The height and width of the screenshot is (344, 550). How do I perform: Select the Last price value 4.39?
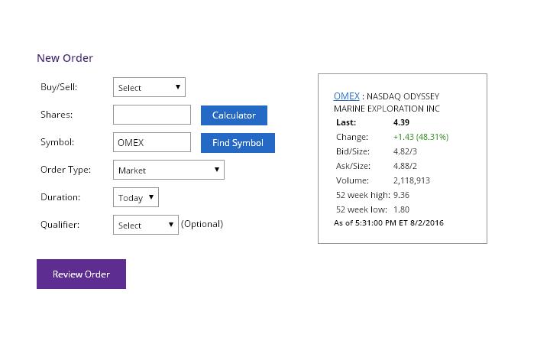401,122
